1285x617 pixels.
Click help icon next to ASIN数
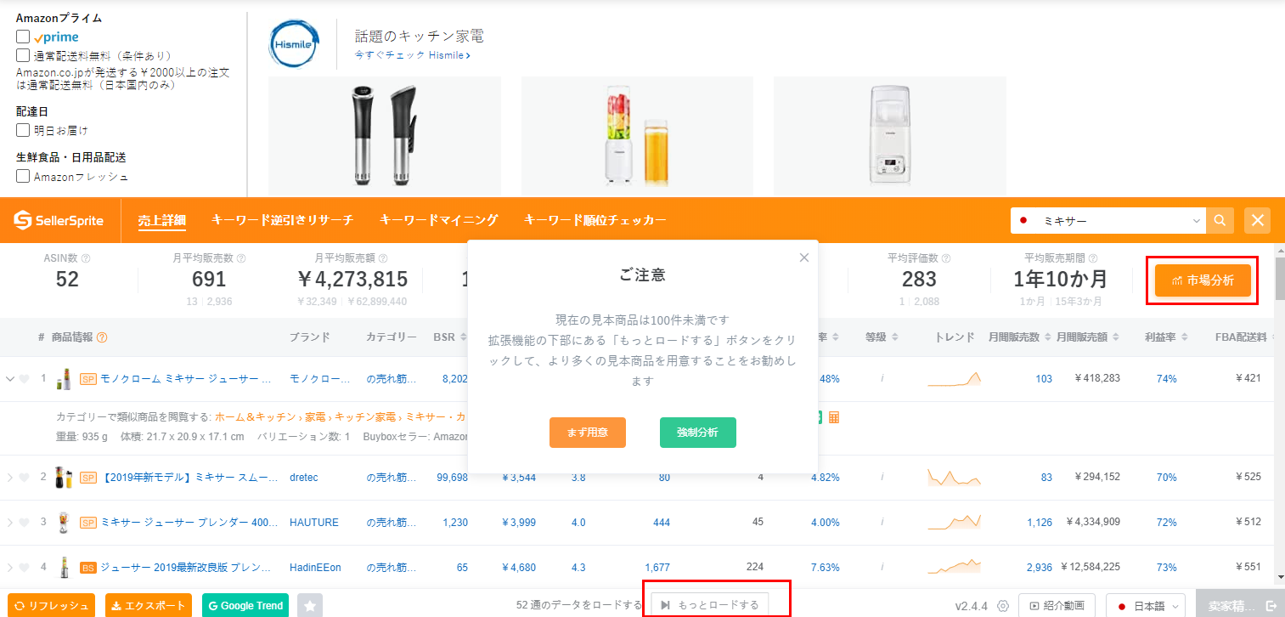(86, 258)
